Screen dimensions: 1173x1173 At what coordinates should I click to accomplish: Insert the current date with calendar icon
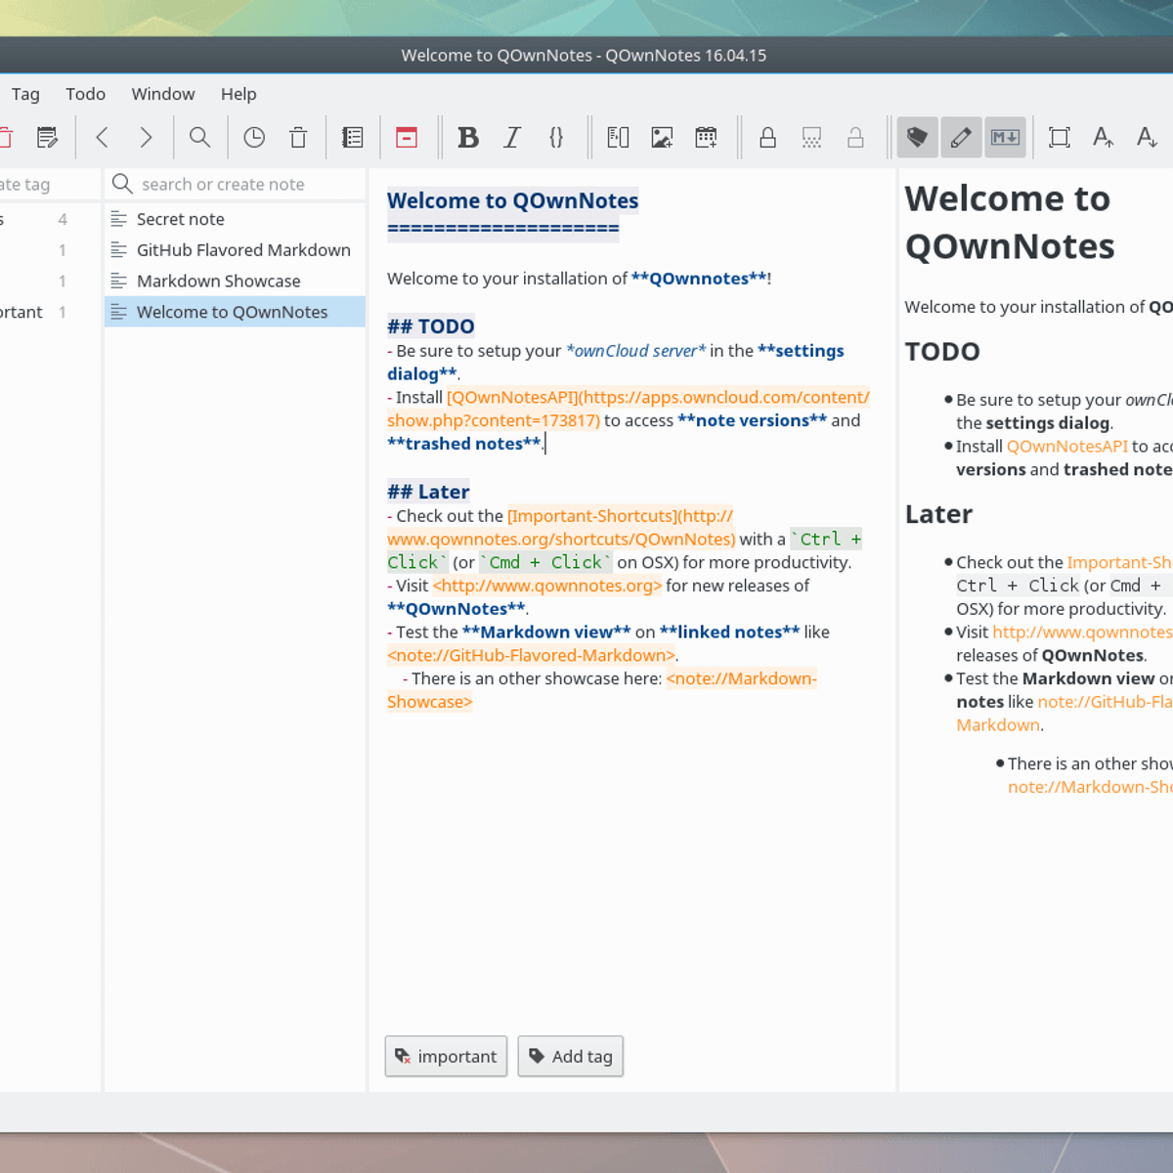(706, 138)
